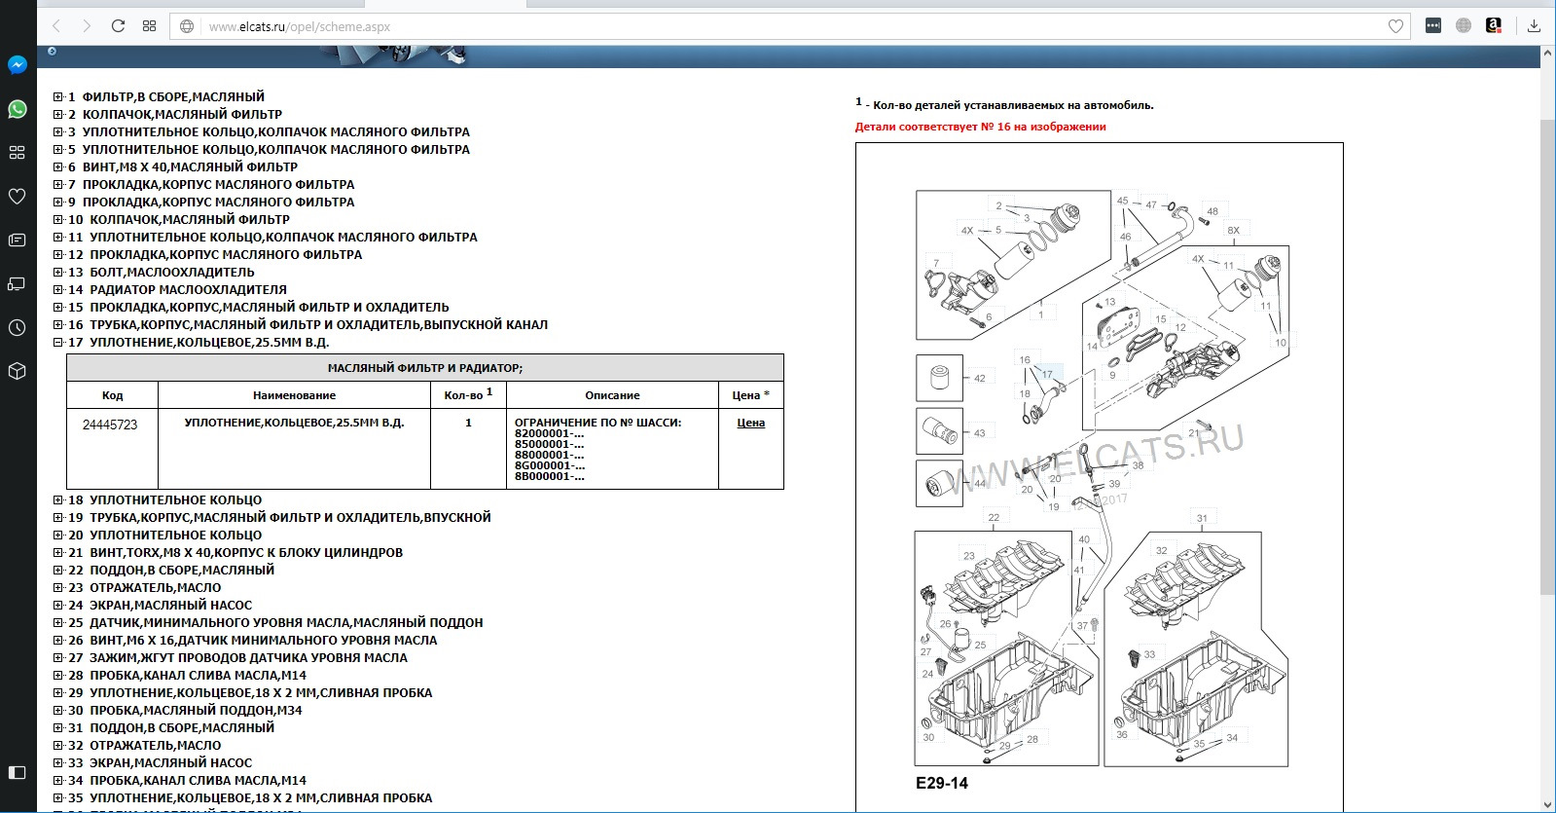This screenshot has height=813, width=1556.
Task: Toggle the sidebar panel button at bottom
Action: [x=17, y=772]
